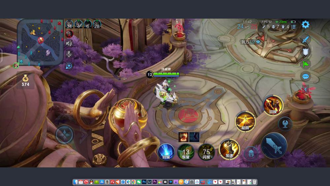The image size is (330, 186).
Task: Open App Store from the Dock
Action: click(x=102, y=182)
